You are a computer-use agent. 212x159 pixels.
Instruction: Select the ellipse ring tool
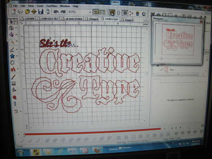pyautogui.click(x=12, y=63)
